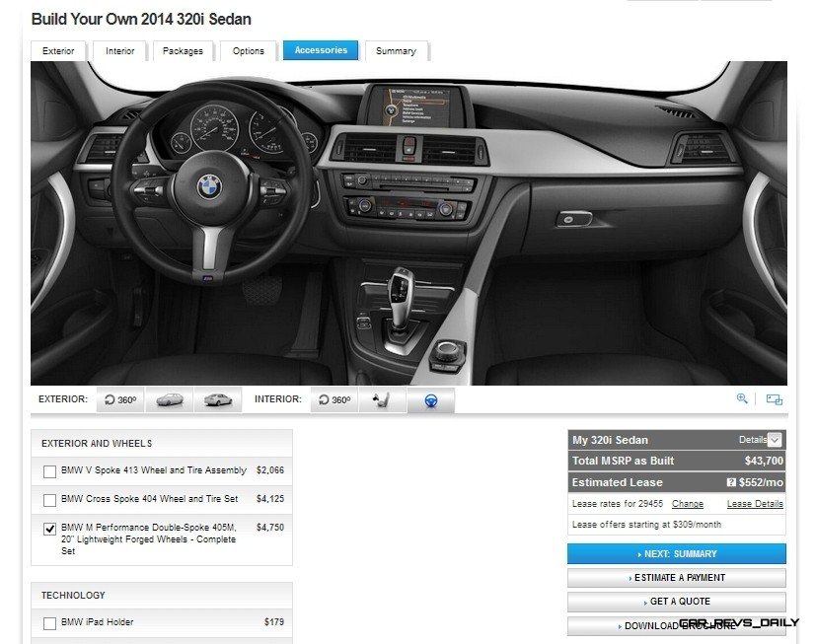Click the lease help question mark icon

[x=731, y=482]
